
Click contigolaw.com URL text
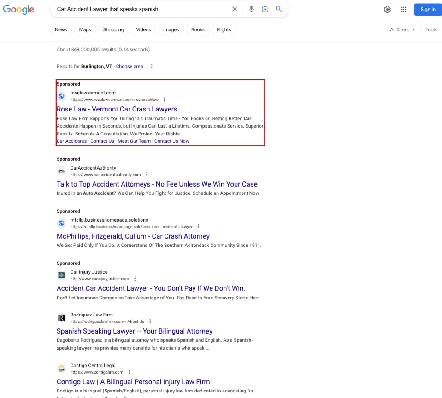tap(97, 372)
